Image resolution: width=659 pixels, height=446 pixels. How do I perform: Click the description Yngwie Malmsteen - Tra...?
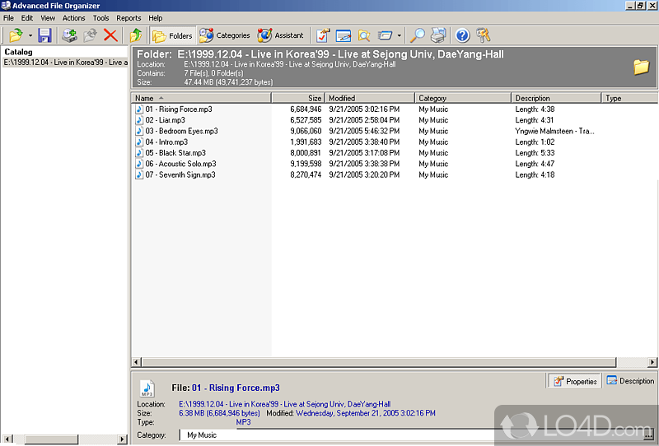point(554,131)
